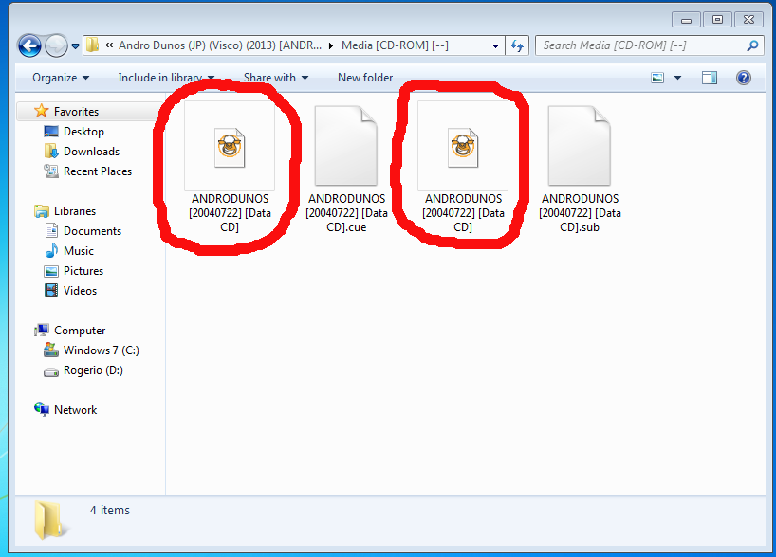Screen dimensions: 776x557
Task: Expand the Organize dropdown menu
Action: [x=61, y=78]
